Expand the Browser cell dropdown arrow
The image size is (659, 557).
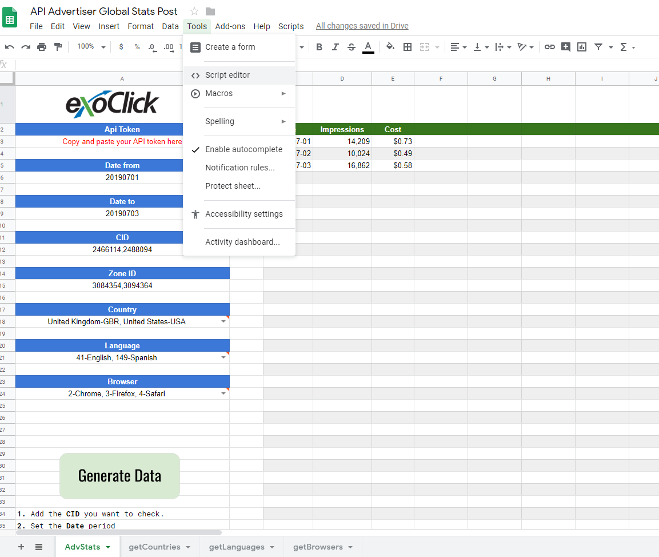click(223, 393)
